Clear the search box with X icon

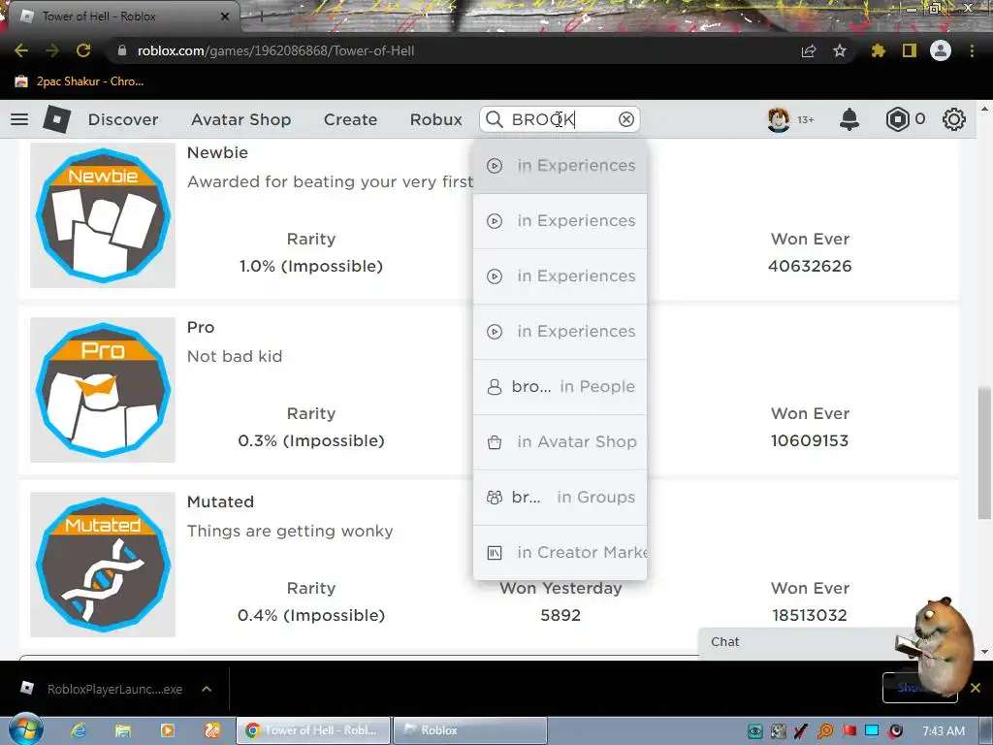tap(626, 119)
